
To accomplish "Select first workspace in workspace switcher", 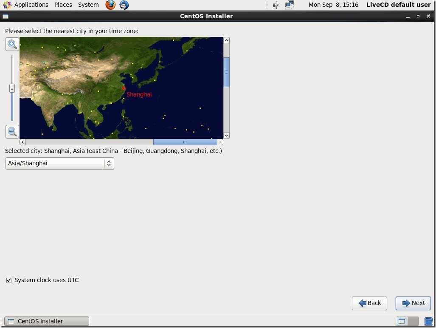I will pos(402,321).
